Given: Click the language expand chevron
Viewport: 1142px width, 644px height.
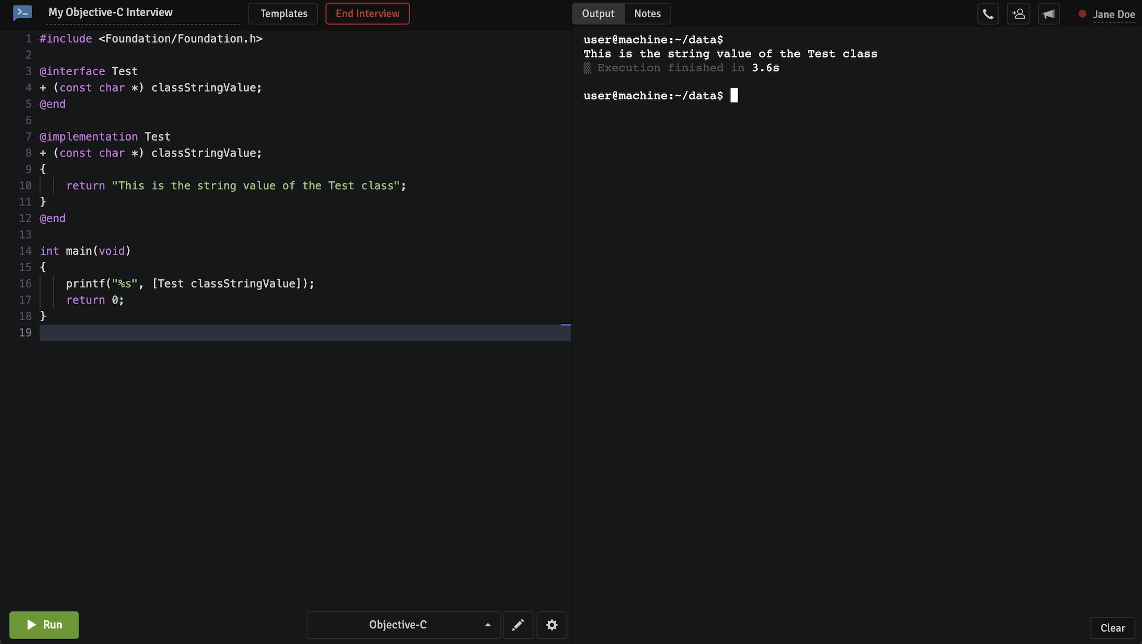Looking at the screenshot, I should point(487,625).
